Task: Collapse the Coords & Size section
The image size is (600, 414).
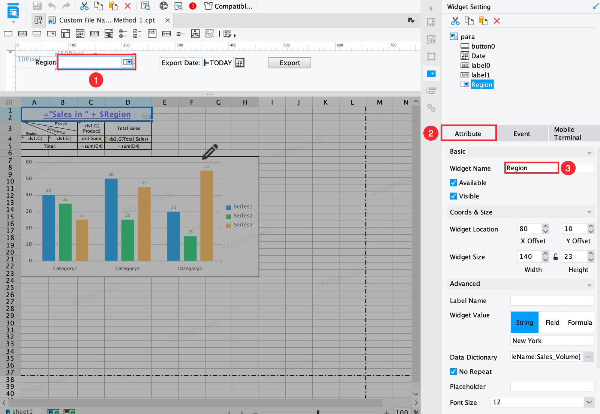Action: click(589, 212)
